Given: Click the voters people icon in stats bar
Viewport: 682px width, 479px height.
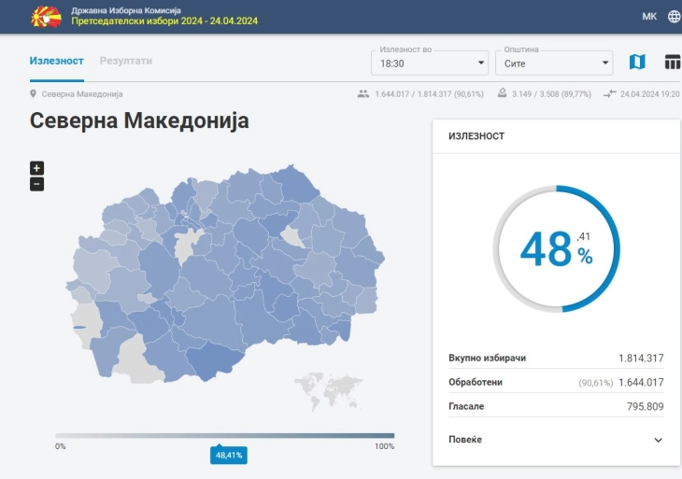Looking at the screenshot, I should click(x=362, y=94).
